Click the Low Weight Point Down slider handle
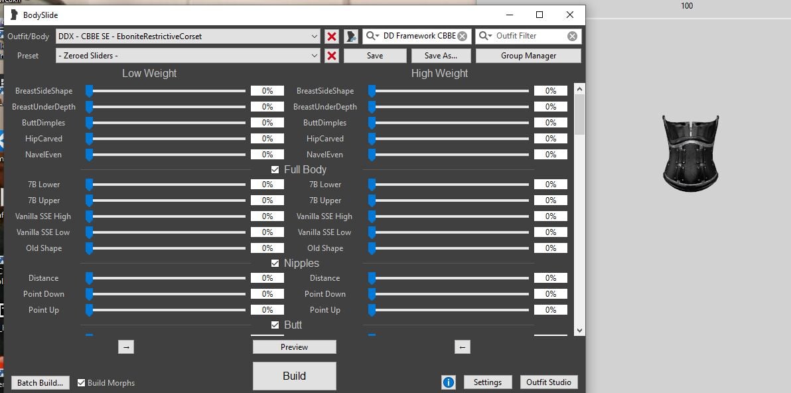The image size is (791, 393). point(90,294)
